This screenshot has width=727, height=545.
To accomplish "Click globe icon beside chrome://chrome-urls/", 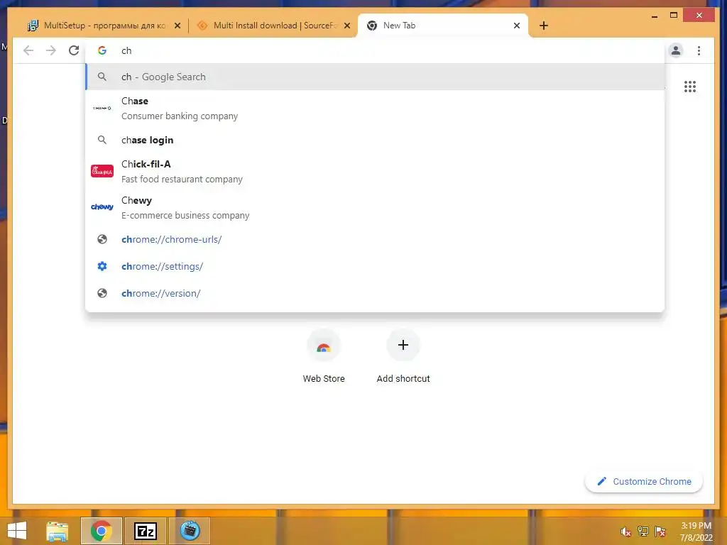I will (x=102, y=239).
